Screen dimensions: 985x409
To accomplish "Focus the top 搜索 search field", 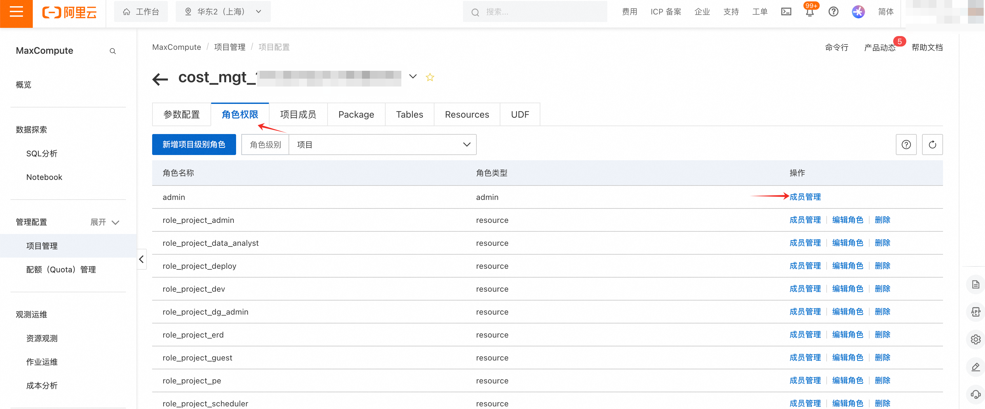I will point(534,12).
